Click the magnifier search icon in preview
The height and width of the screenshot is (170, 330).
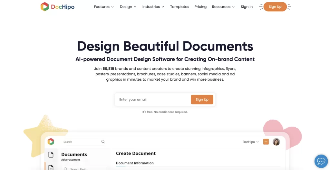(x=103, y=142)
